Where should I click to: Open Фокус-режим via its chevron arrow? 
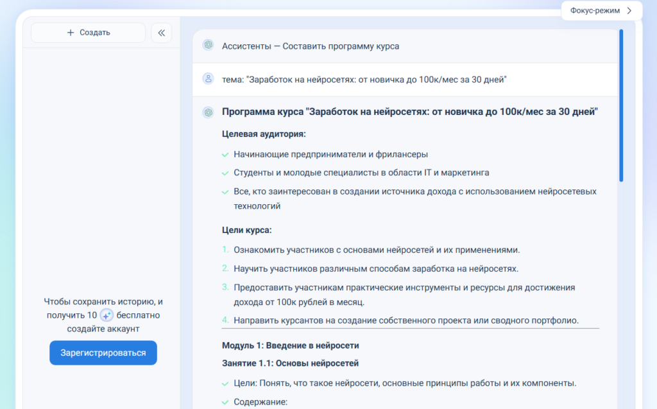pos(629,10)
